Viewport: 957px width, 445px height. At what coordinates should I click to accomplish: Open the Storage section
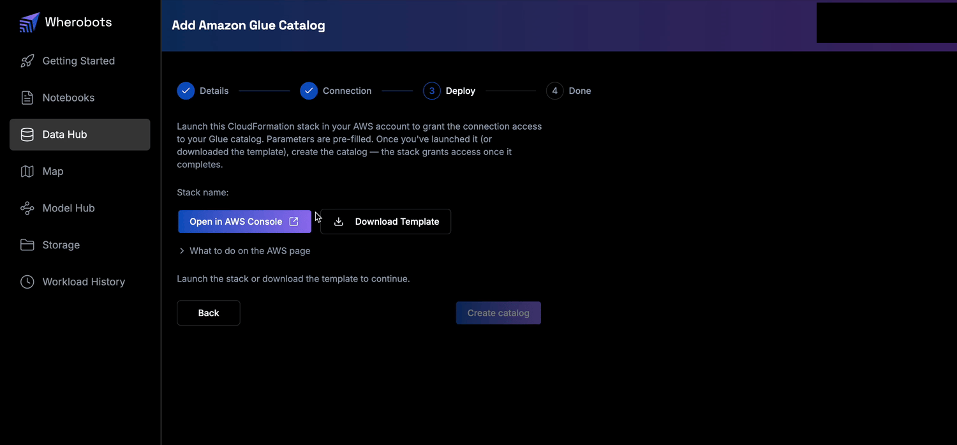click(x=80, y=245)
